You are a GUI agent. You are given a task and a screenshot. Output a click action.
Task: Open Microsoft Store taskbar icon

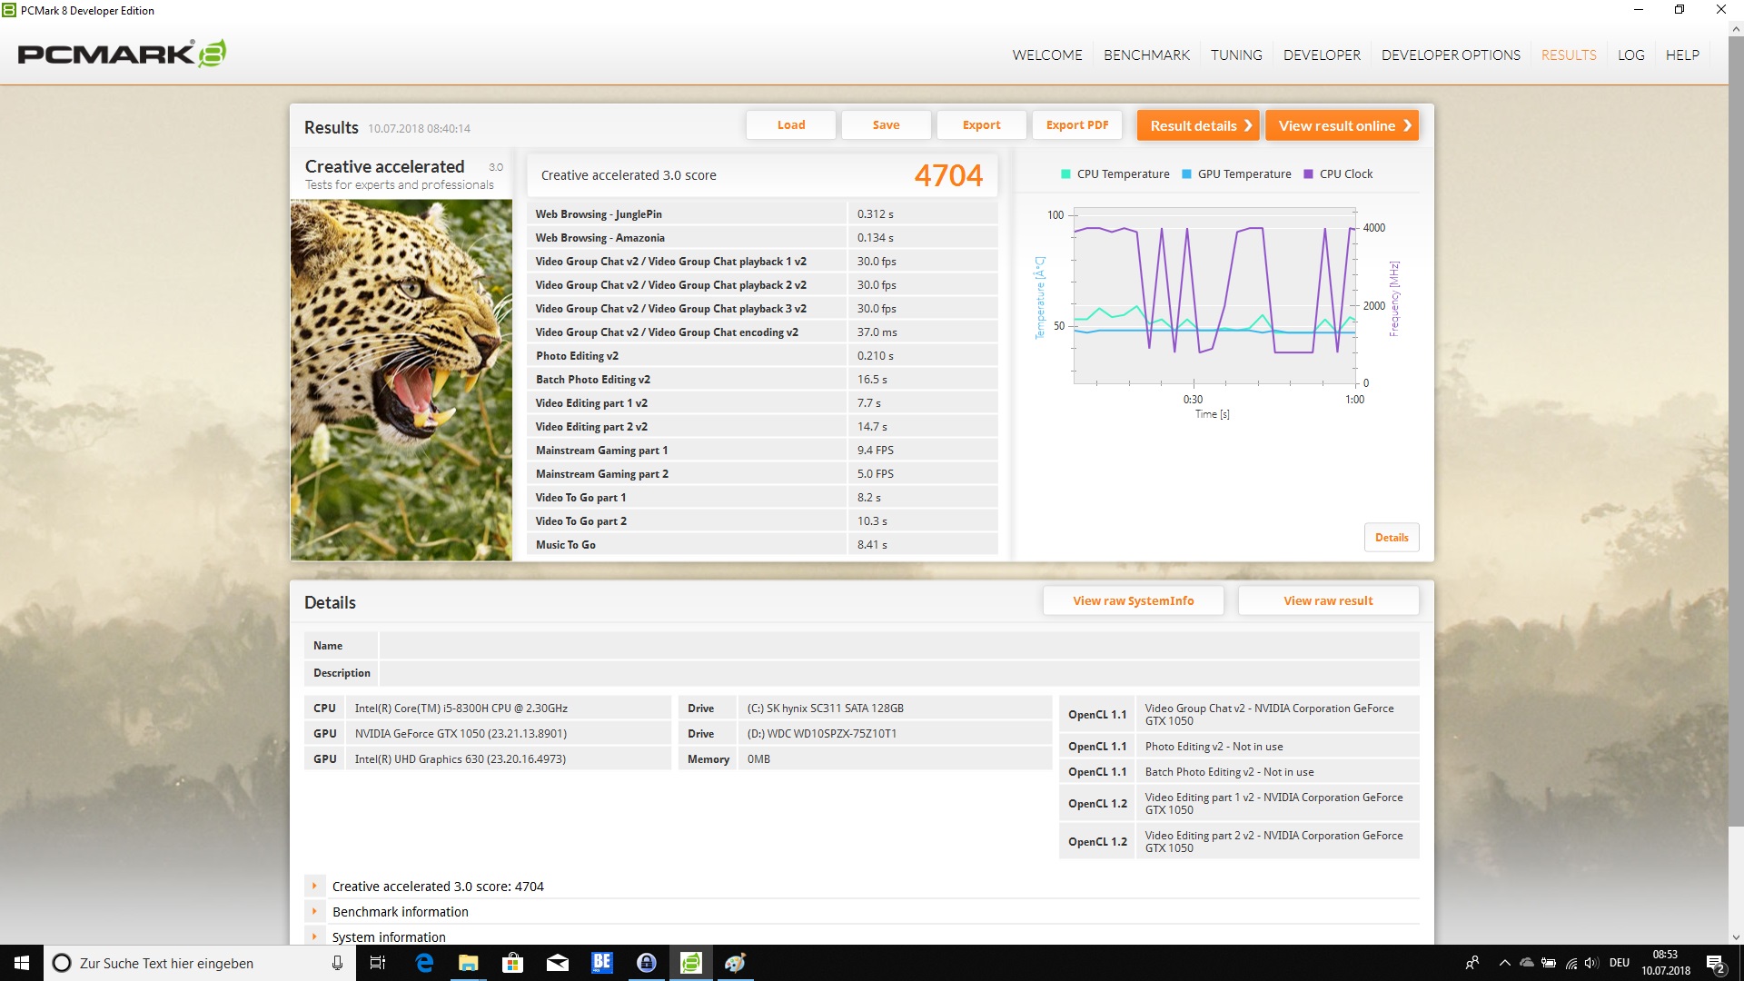pos(512,963)
